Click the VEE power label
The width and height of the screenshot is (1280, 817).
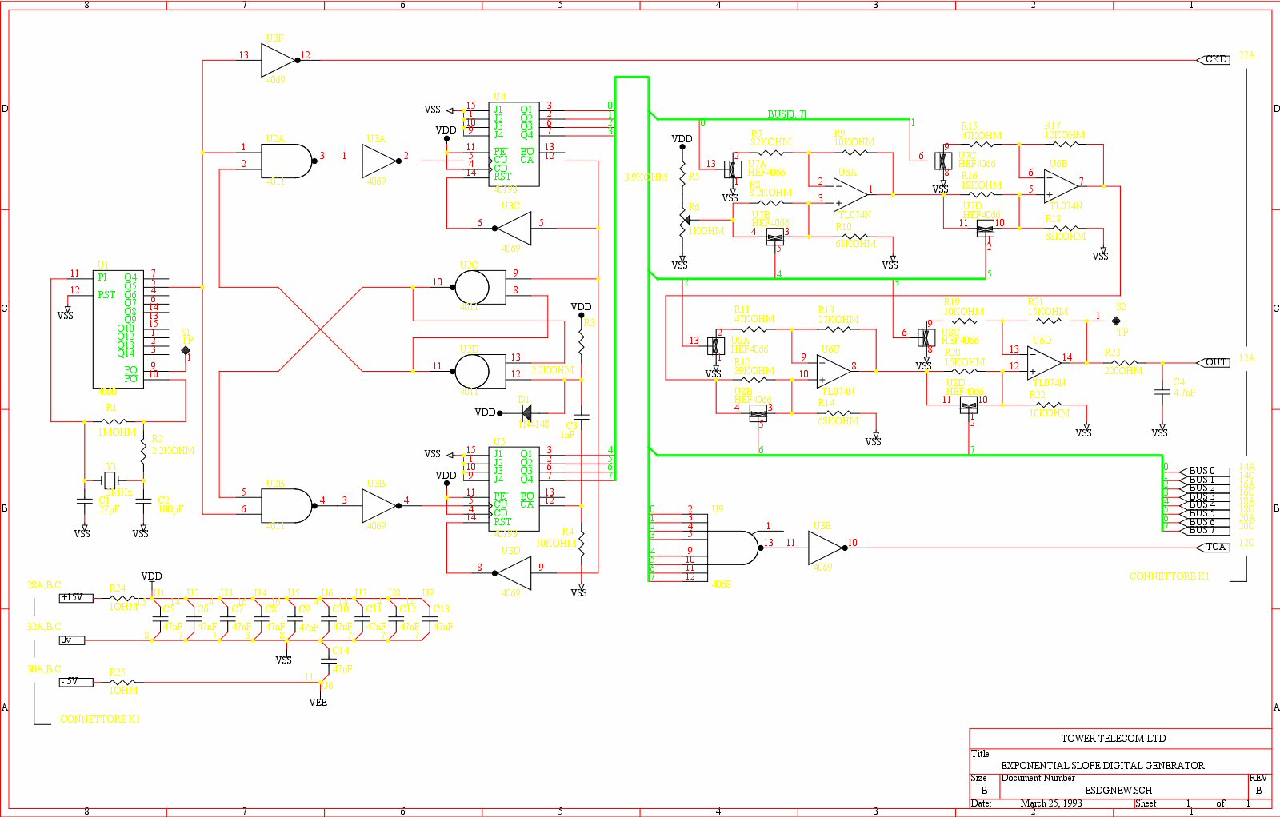coord(318,703)
